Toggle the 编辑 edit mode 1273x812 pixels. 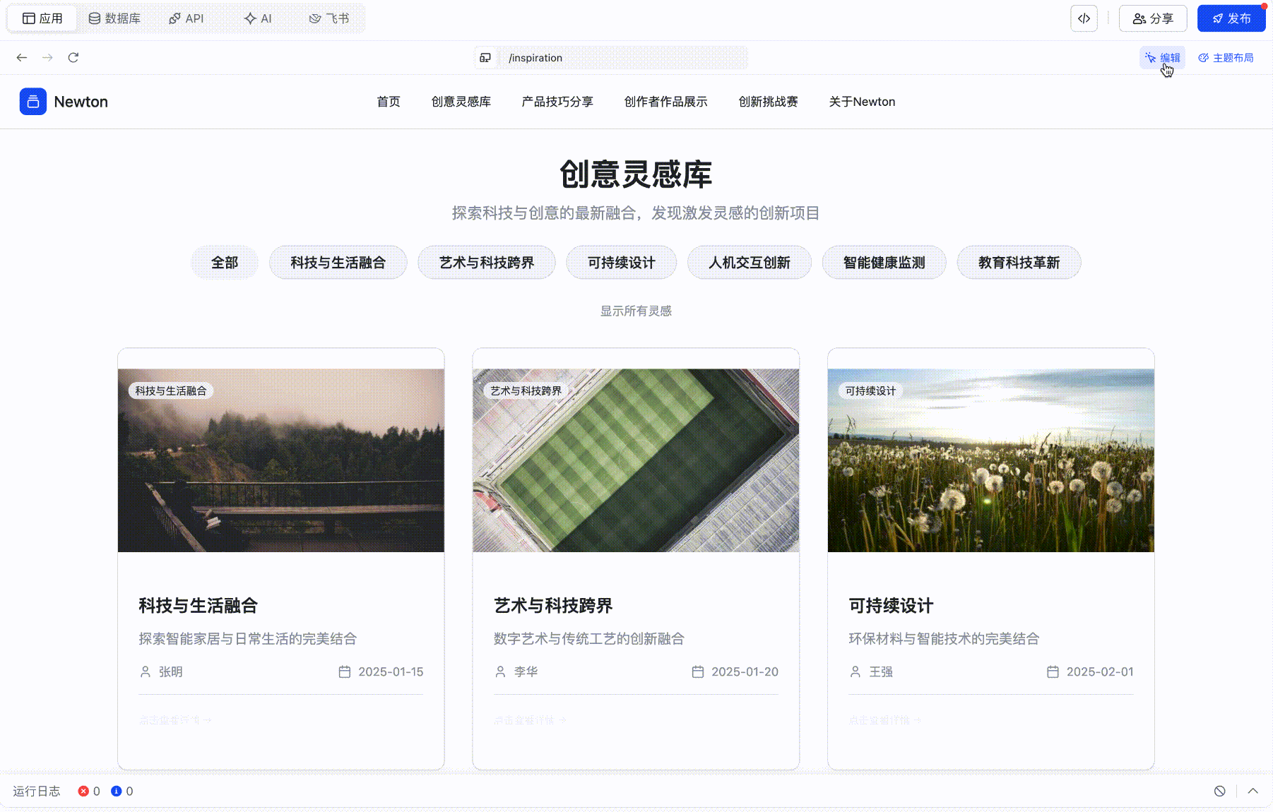point(1163,58)
